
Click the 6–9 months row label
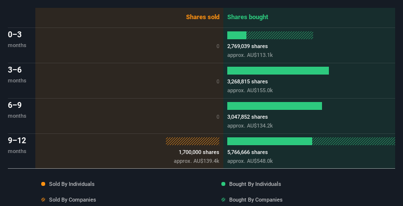17,110
